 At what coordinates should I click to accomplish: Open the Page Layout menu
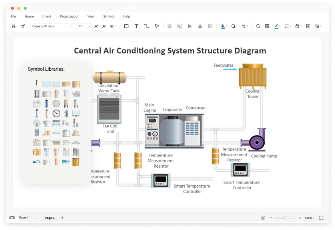(69, 16)
